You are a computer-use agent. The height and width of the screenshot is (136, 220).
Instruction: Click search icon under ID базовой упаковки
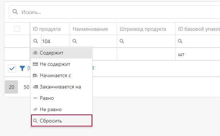point(180,41)
